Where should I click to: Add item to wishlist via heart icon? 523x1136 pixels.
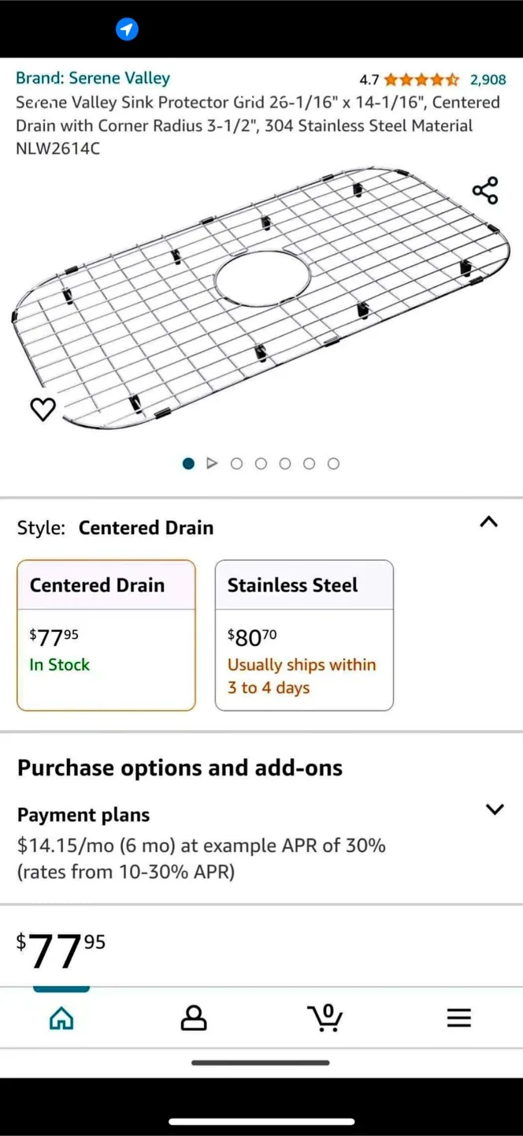[43, 409]
